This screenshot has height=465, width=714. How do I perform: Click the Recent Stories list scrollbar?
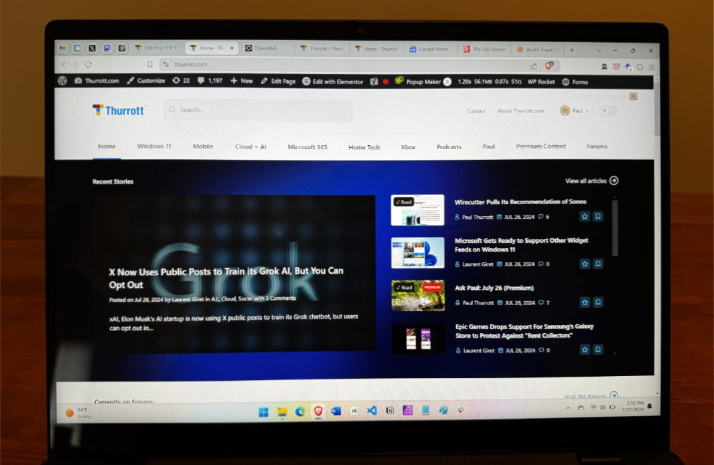(615, 229)
